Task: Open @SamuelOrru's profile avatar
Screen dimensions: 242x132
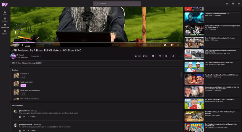Action: click(x=15, y=111)
